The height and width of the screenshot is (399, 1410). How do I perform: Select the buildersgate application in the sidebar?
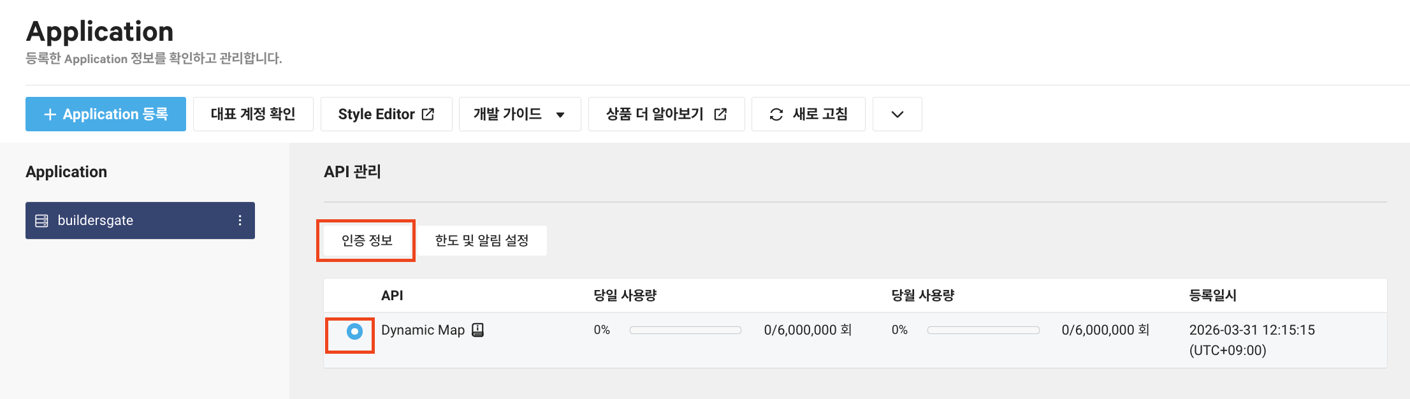coord(127,221)
